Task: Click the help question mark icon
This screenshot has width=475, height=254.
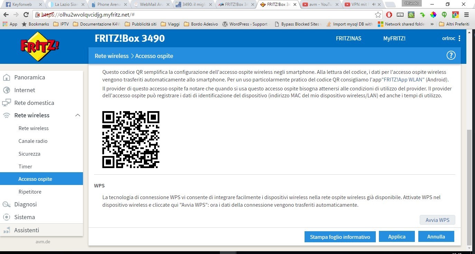Action: pos(451,56)
